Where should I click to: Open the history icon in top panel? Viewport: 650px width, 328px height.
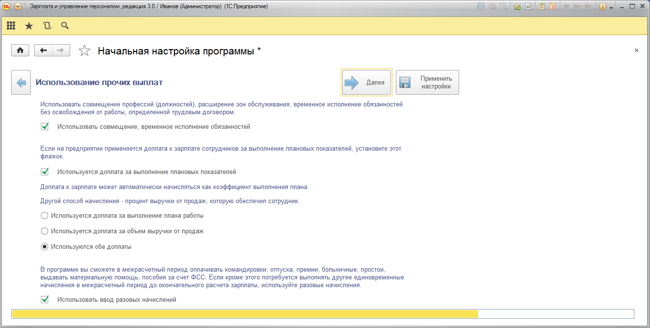[47, 26]
